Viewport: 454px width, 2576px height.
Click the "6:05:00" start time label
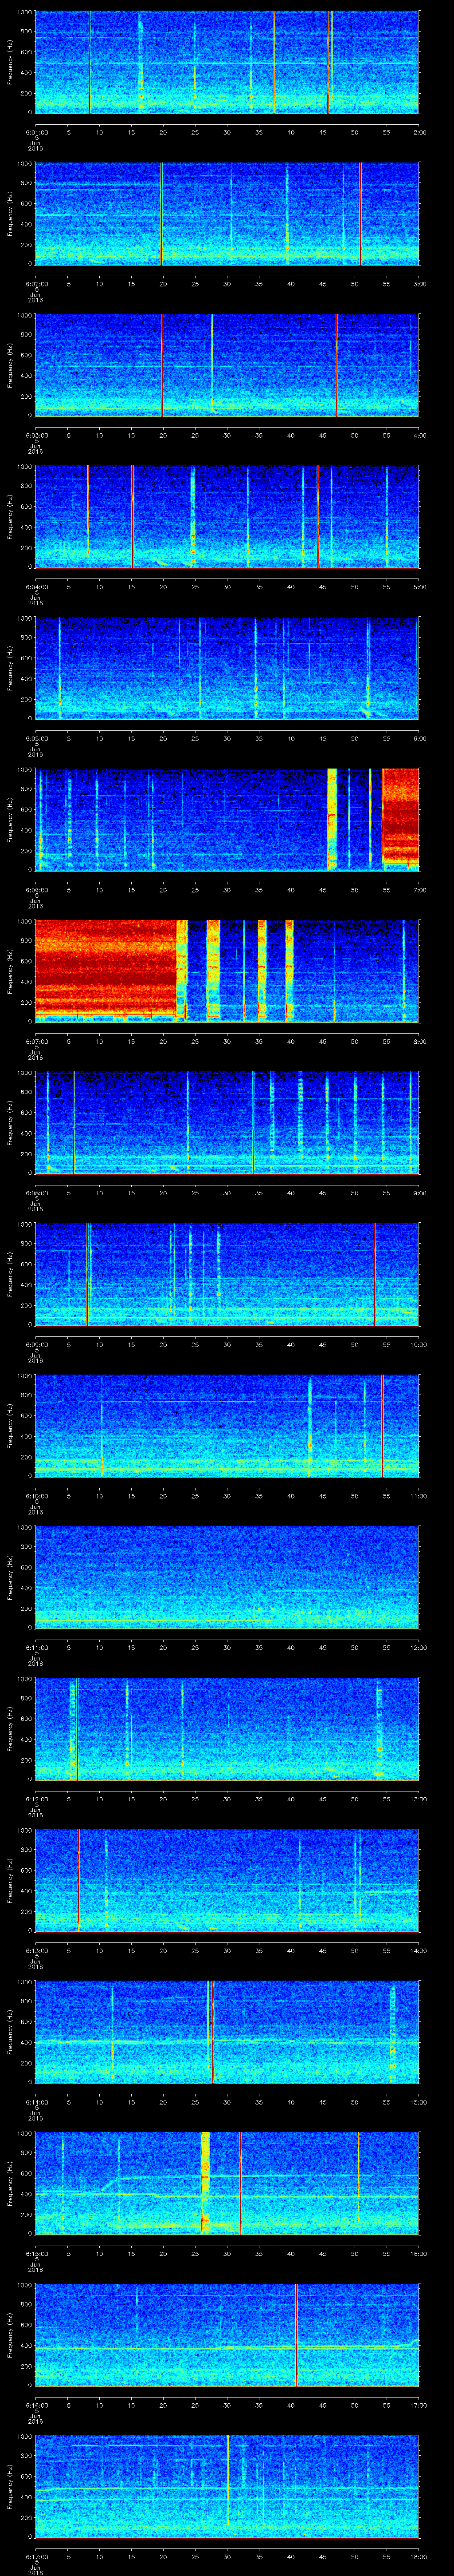point(37,737)
